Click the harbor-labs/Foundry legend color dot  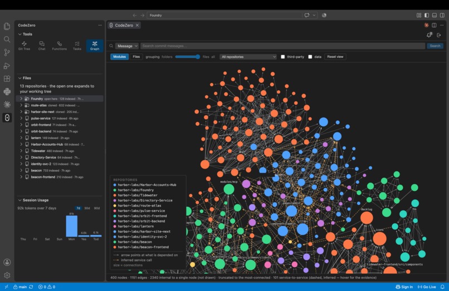(x=115, y=190)
